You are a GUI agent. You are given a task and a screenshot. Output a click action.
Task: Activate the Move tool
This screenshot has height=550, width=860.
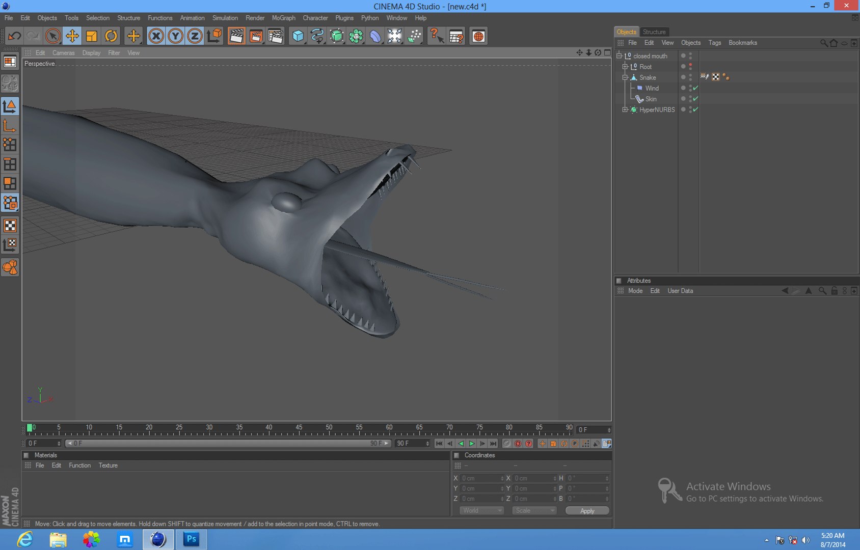pos(72,36)
